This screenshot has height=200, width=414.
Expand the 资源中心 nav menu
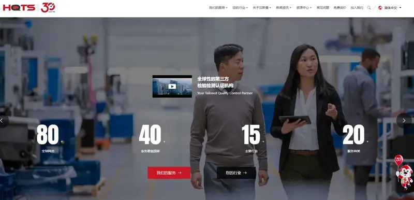(304, 8)
